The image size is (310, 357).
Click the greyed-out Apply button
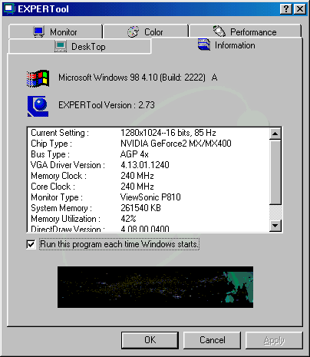pos(274,340)
